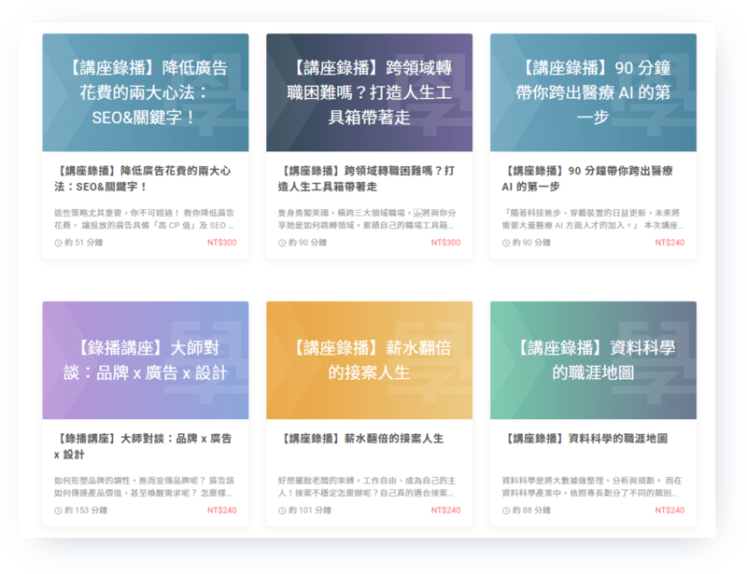747x574 pixels.
Task: Open the 大師對談 品牌 x 廣告 banner
Action: [145, 360]
